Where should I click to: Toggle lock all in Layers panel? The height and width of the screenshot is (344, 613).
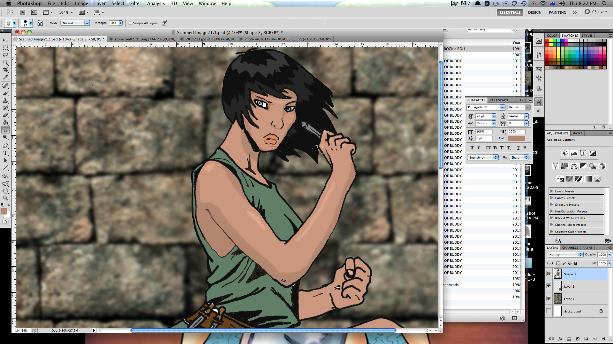[575, 263]
